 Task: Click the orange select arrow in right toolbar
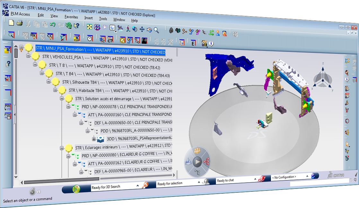(x=347, y=144)
